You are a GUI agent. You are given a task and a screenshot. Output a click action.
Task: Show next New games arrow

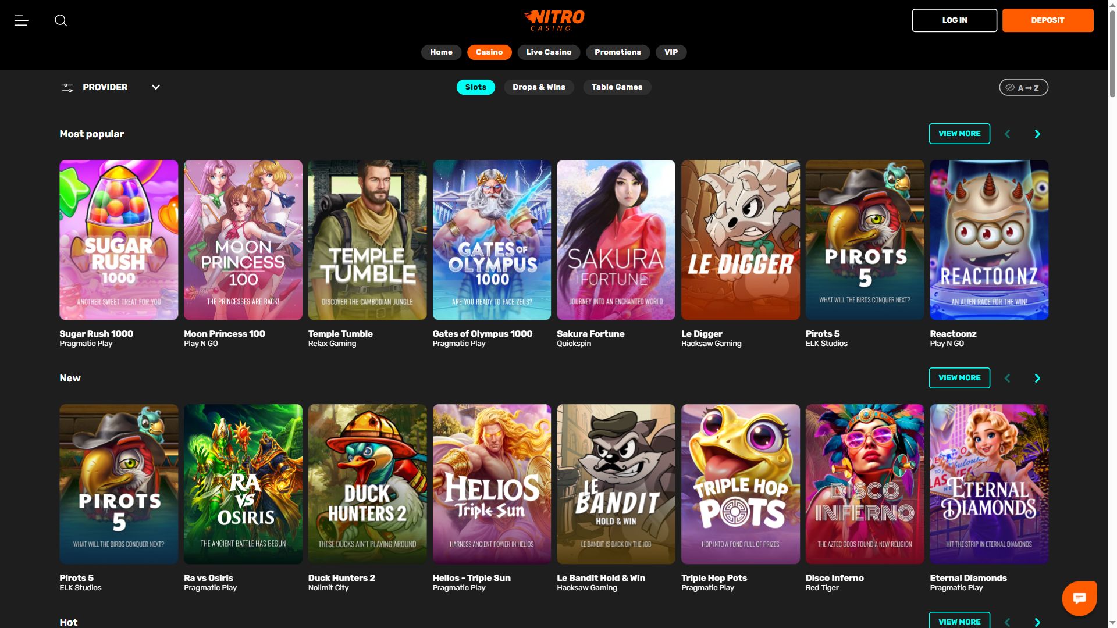(x=1037, y=378)
